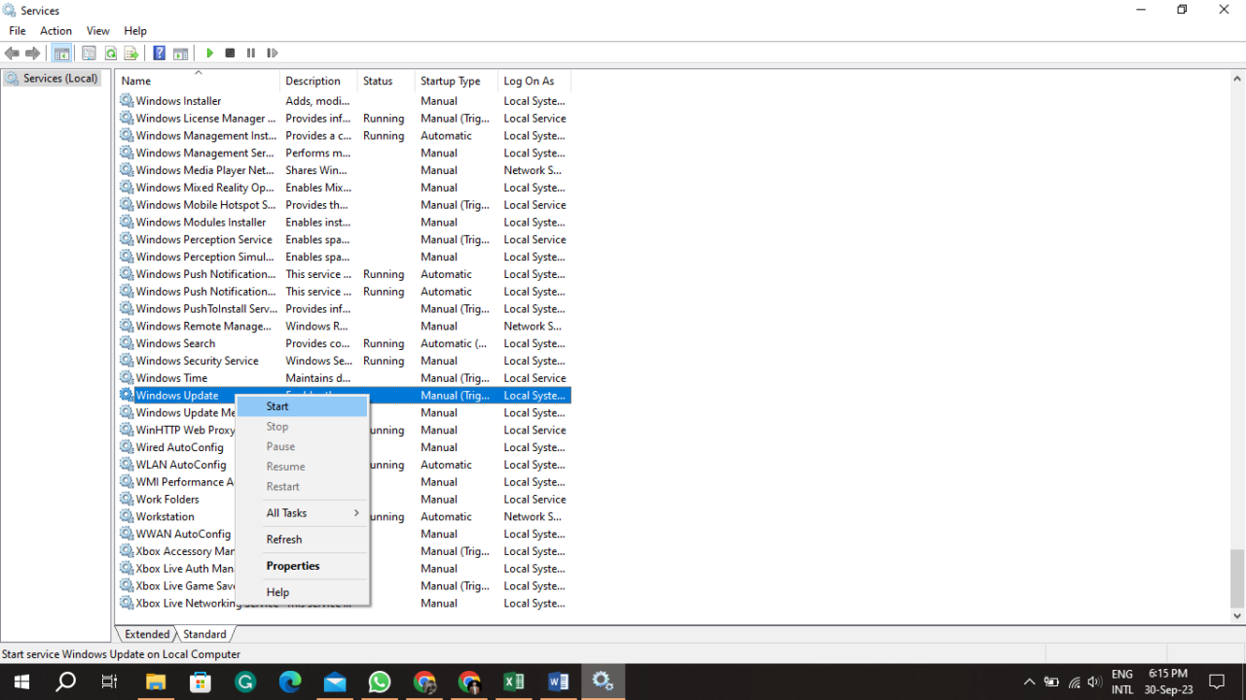Switch to the Standard tab
The height and width of the screenshot is (700, 1246).
(x=204, y=633)
